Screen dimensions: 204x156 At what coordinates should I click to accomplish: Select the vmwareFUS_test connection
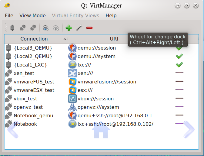tap(34, 82)
